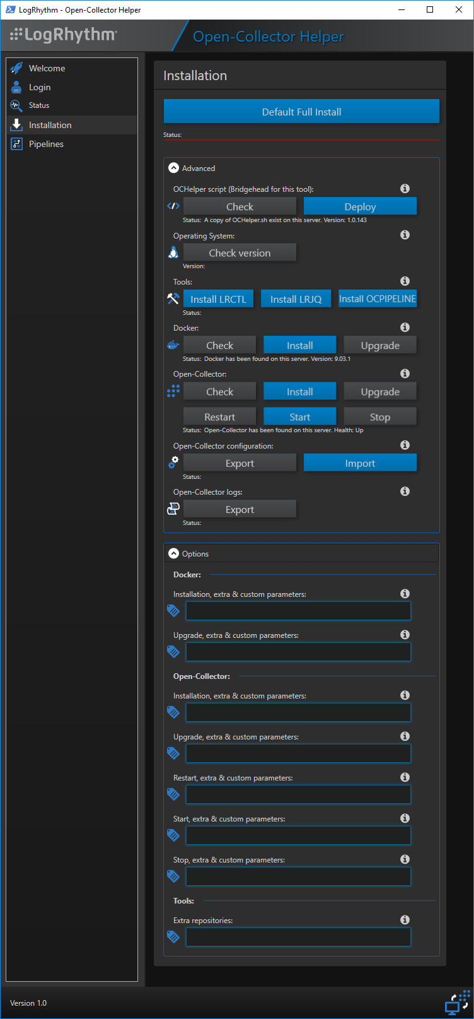The height and width of the screenshot is (1019, 474).
Task: Go to the Login page
Action: tap(72, 87)
